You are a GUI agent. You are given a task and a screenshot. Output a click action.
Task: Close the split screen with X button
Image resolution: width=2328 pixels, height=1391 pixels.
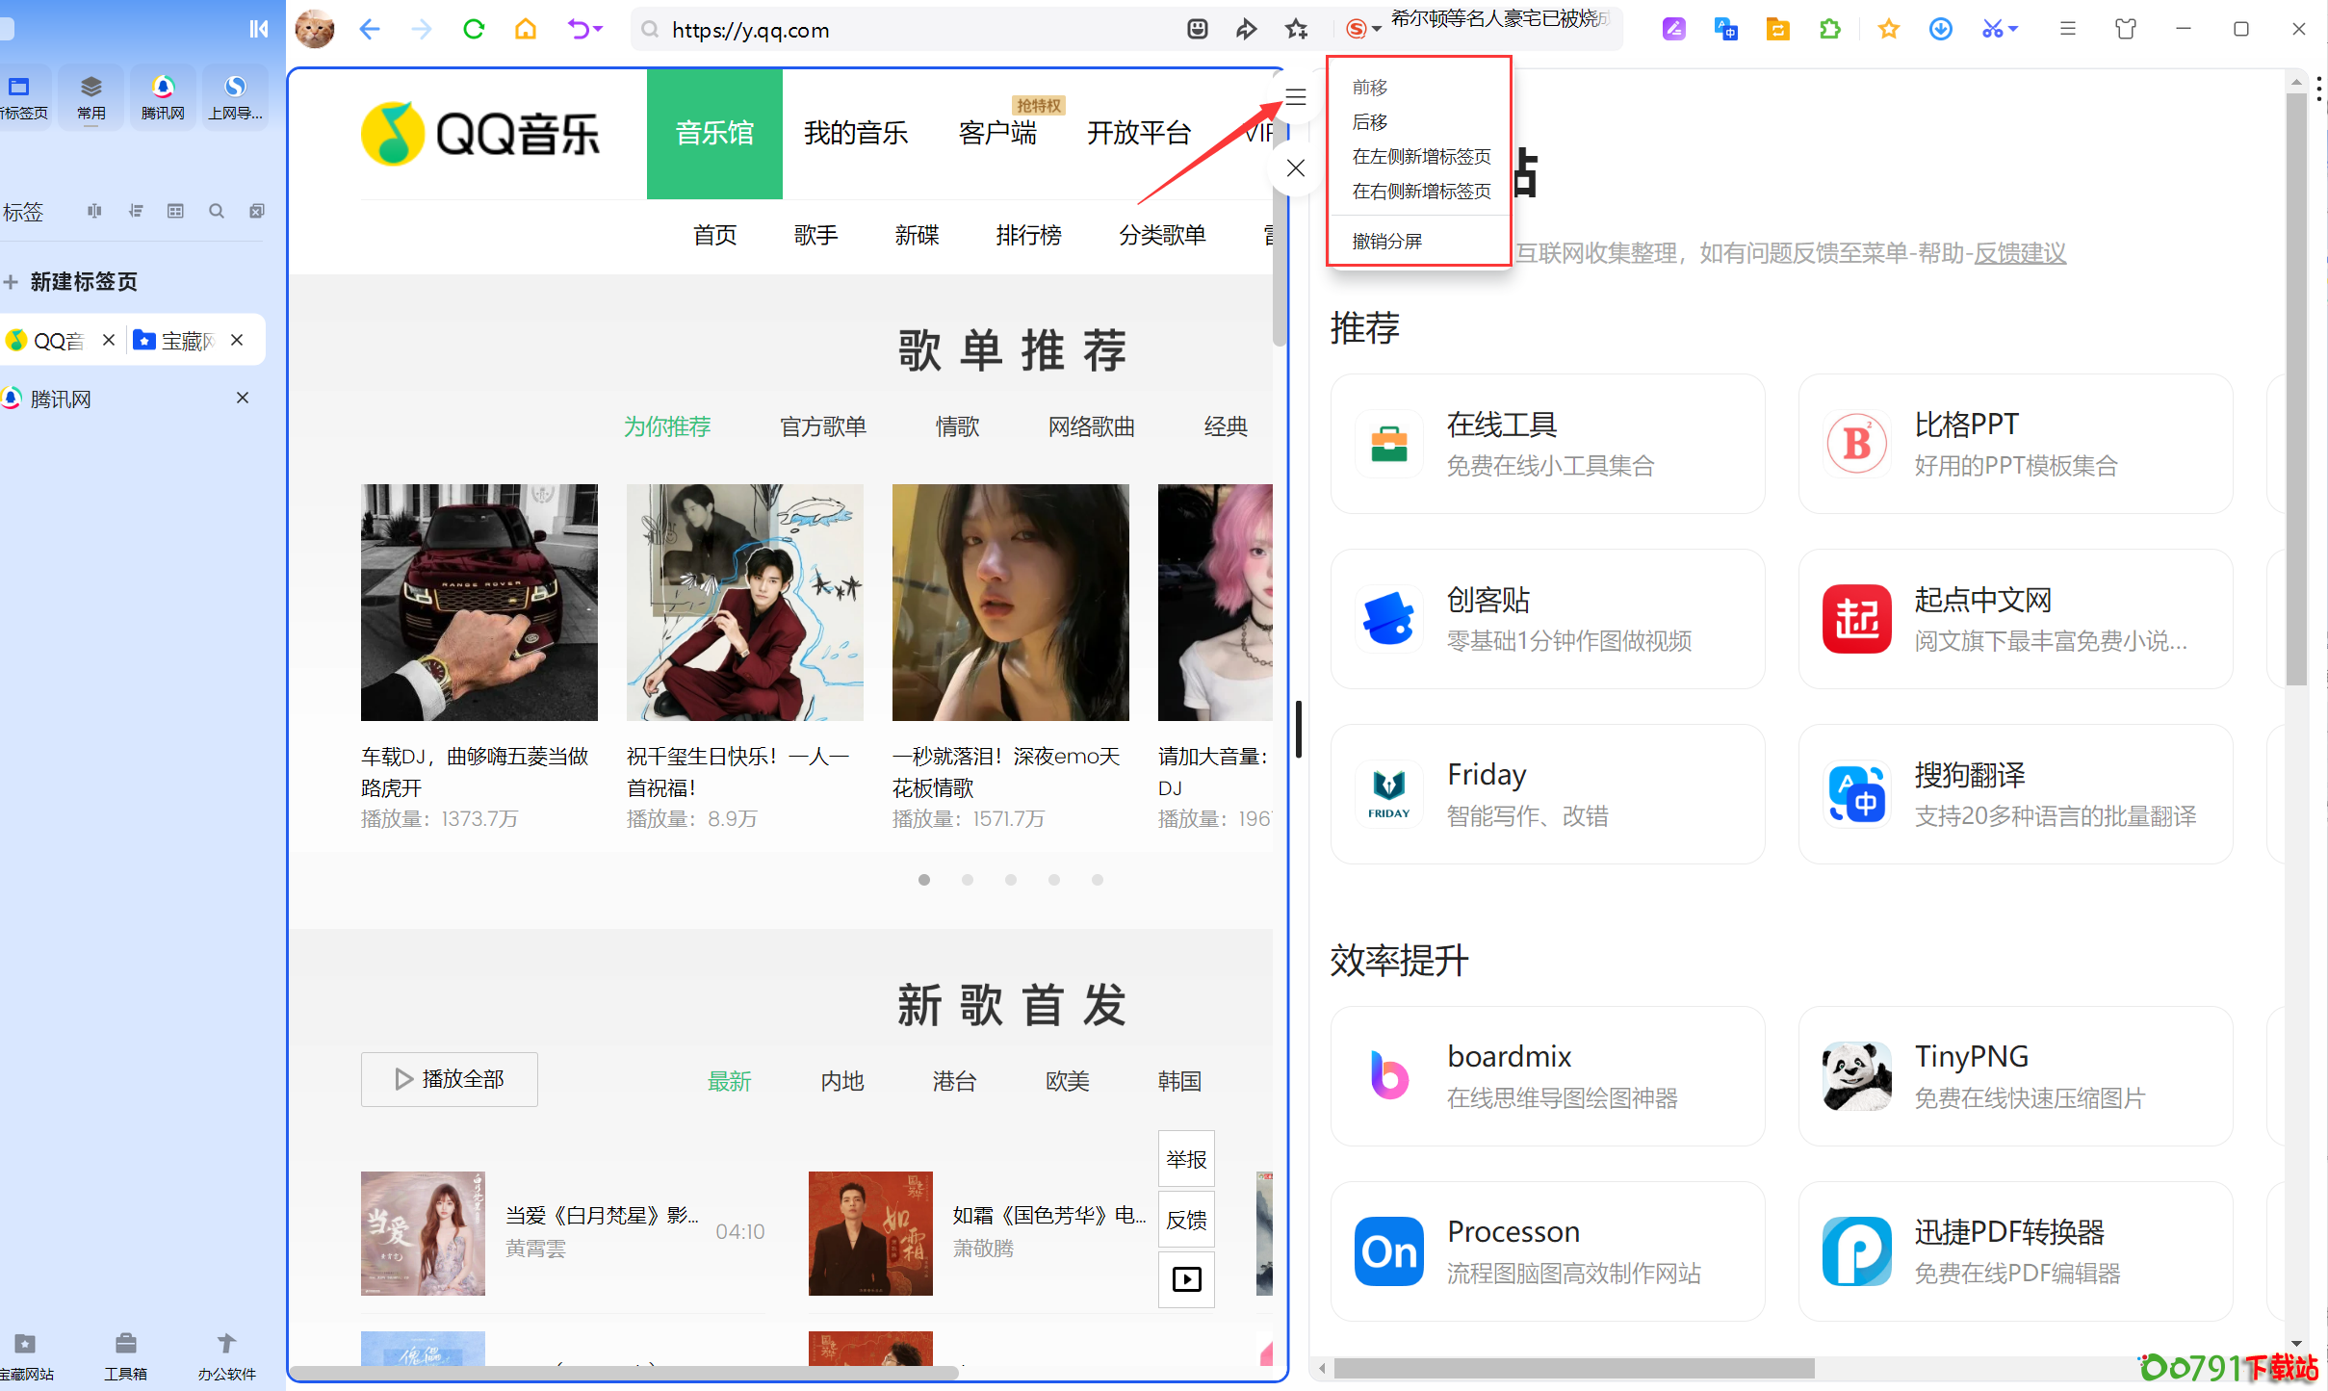[x=1296, y=168]
